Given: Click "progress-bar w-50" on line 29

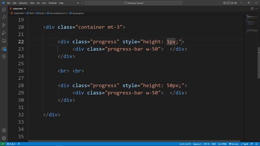Looking at the screenshot, I should pyautogui.click(x=133, y=93).
